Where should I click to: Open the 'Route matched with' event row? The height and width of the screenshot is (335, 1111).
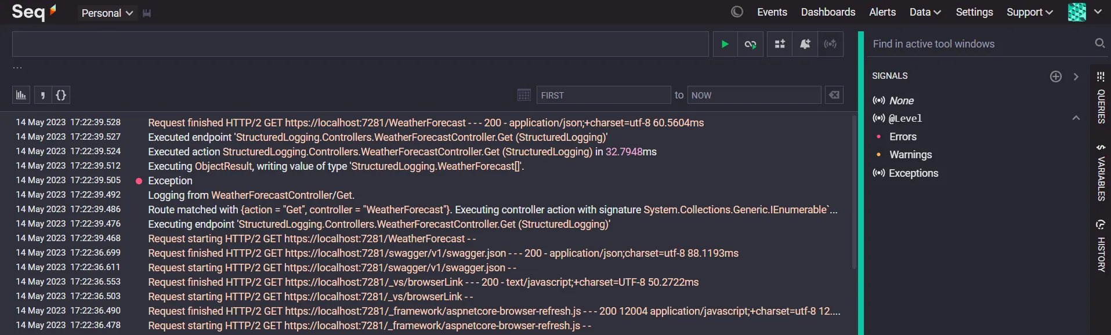tap(493, 210)
